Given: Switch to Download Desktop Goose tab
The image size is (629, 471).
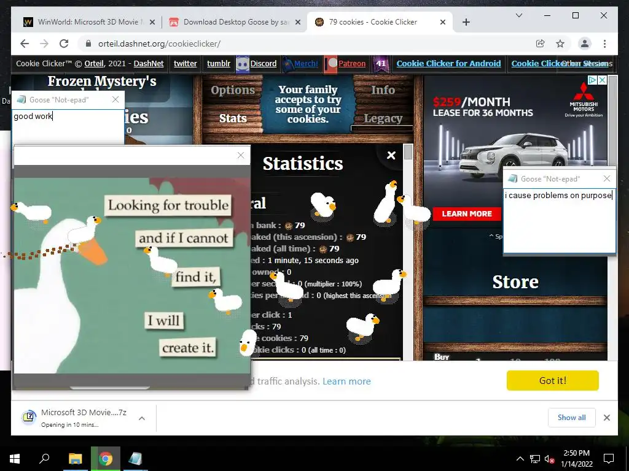Looking at the screenshot, I should [235, 22].
